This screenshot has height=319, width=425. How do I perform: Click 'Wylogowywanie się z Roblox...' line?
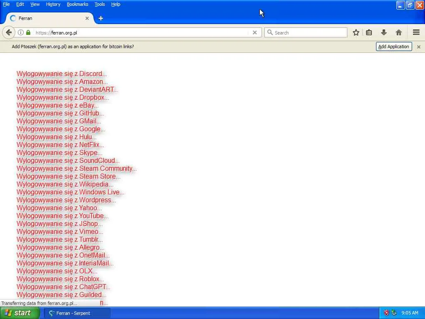[x=60, y=279]
